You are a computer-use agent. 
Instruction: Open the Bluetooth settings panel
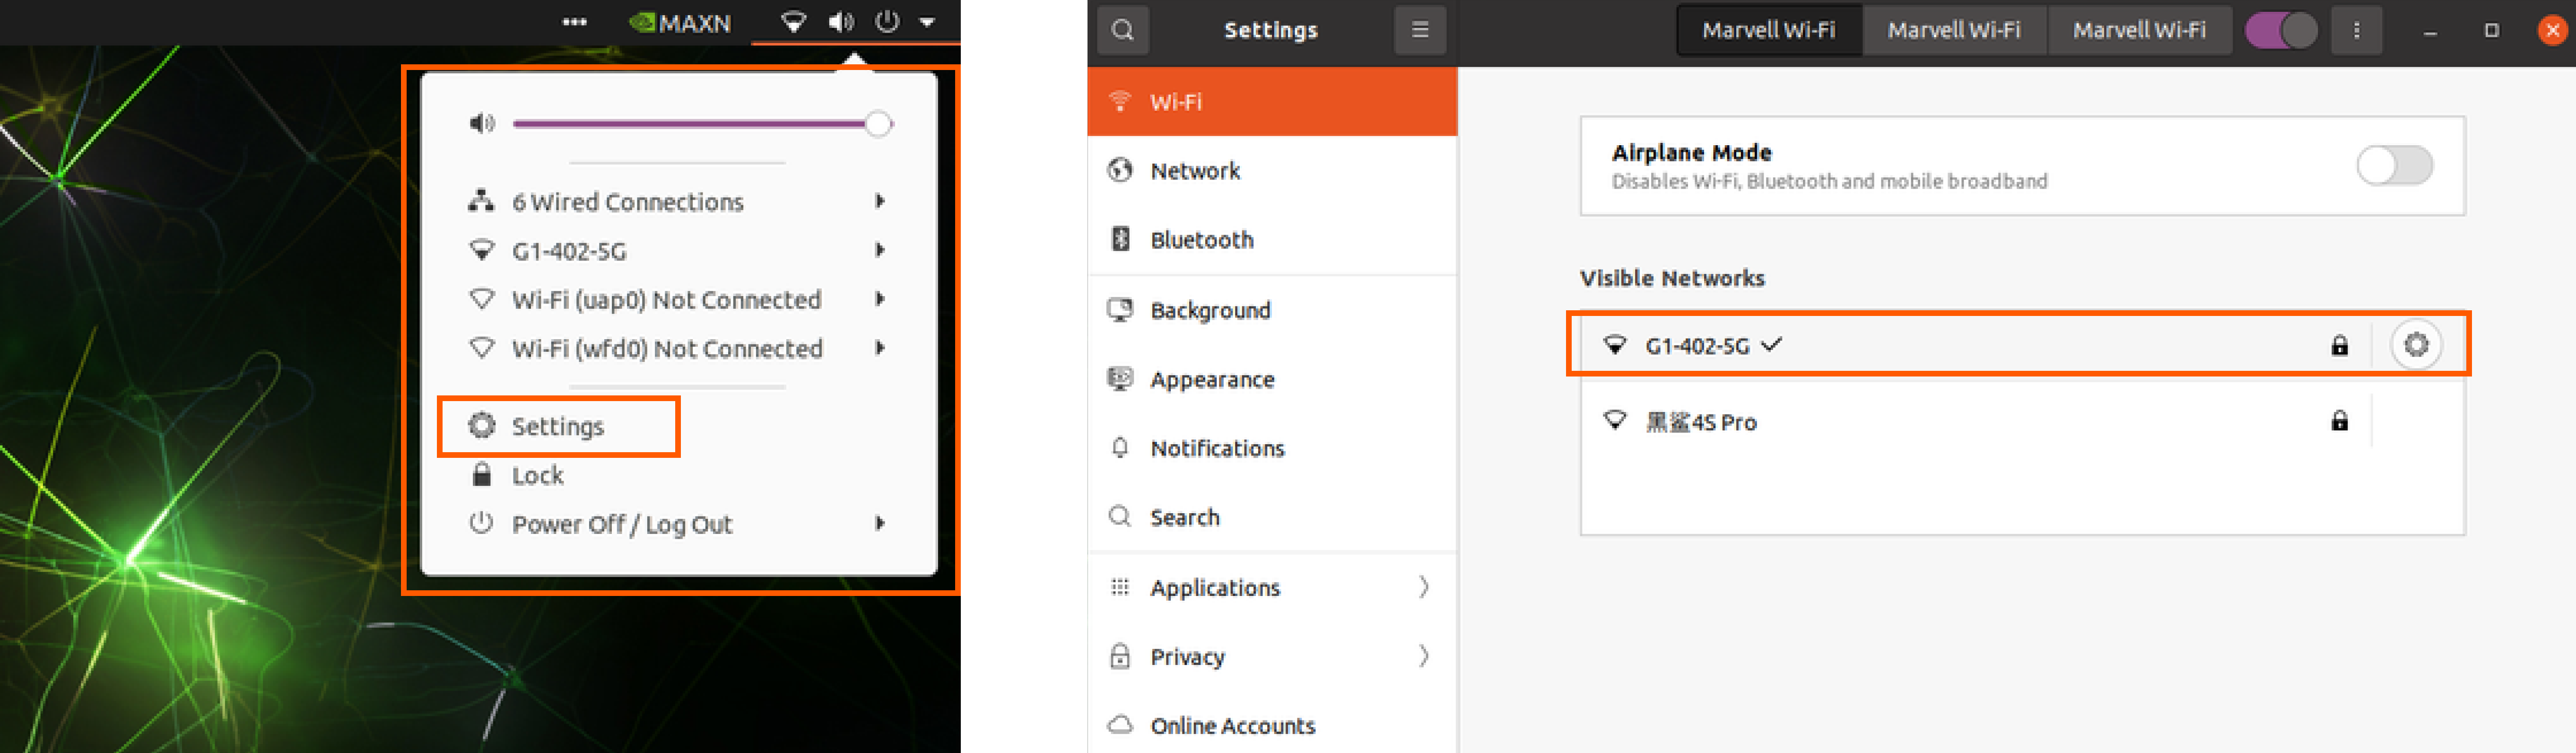tap(1201, 240)
